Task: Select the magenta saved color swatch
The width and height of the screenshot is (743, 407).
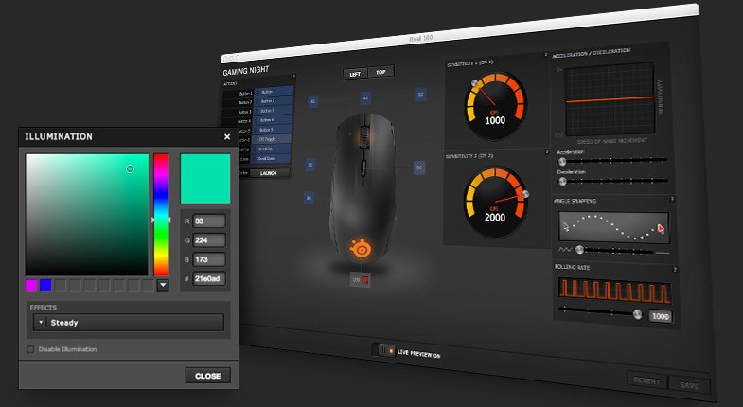Action: (x=31, y=285)
